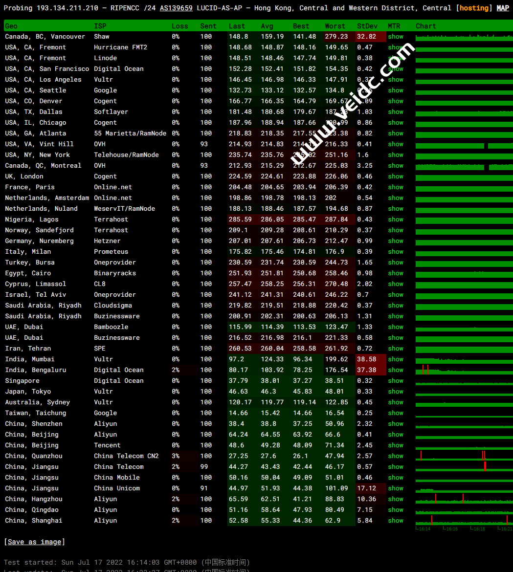Show MTR for UK London Cogent row
The height and width of the screenshot is (572, 513).
pos(396,176)
